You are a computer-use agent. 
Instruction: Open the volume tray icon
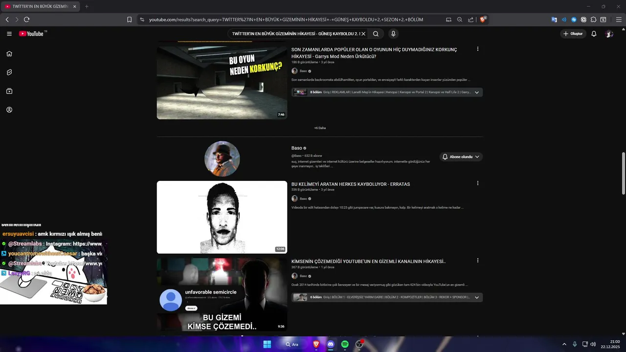[593, 344]
